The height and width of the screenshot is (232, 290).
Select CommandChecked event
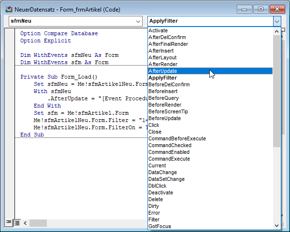(x=210, y=145)
